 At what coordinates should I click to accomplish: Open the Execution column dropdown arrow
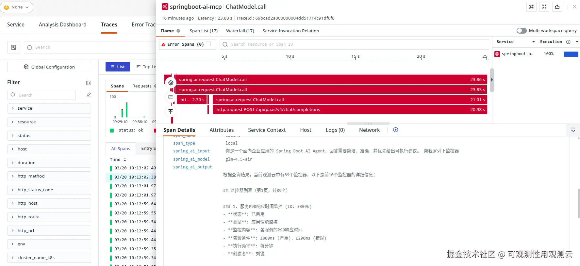point(577,42)
